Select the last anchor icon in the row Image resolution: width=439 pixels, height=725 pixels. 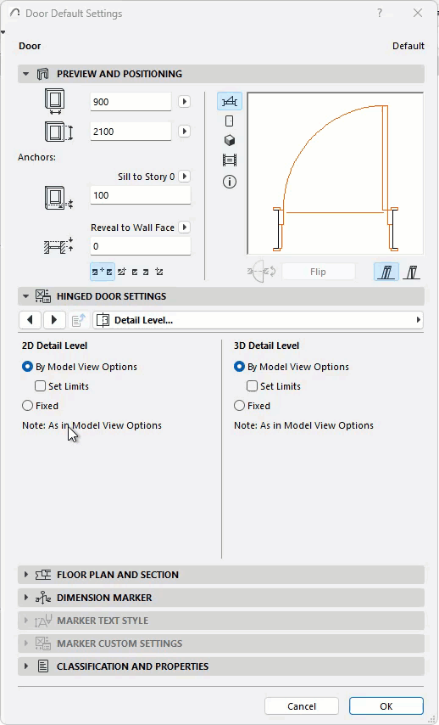pyautogui.click(x=159, y=272)
